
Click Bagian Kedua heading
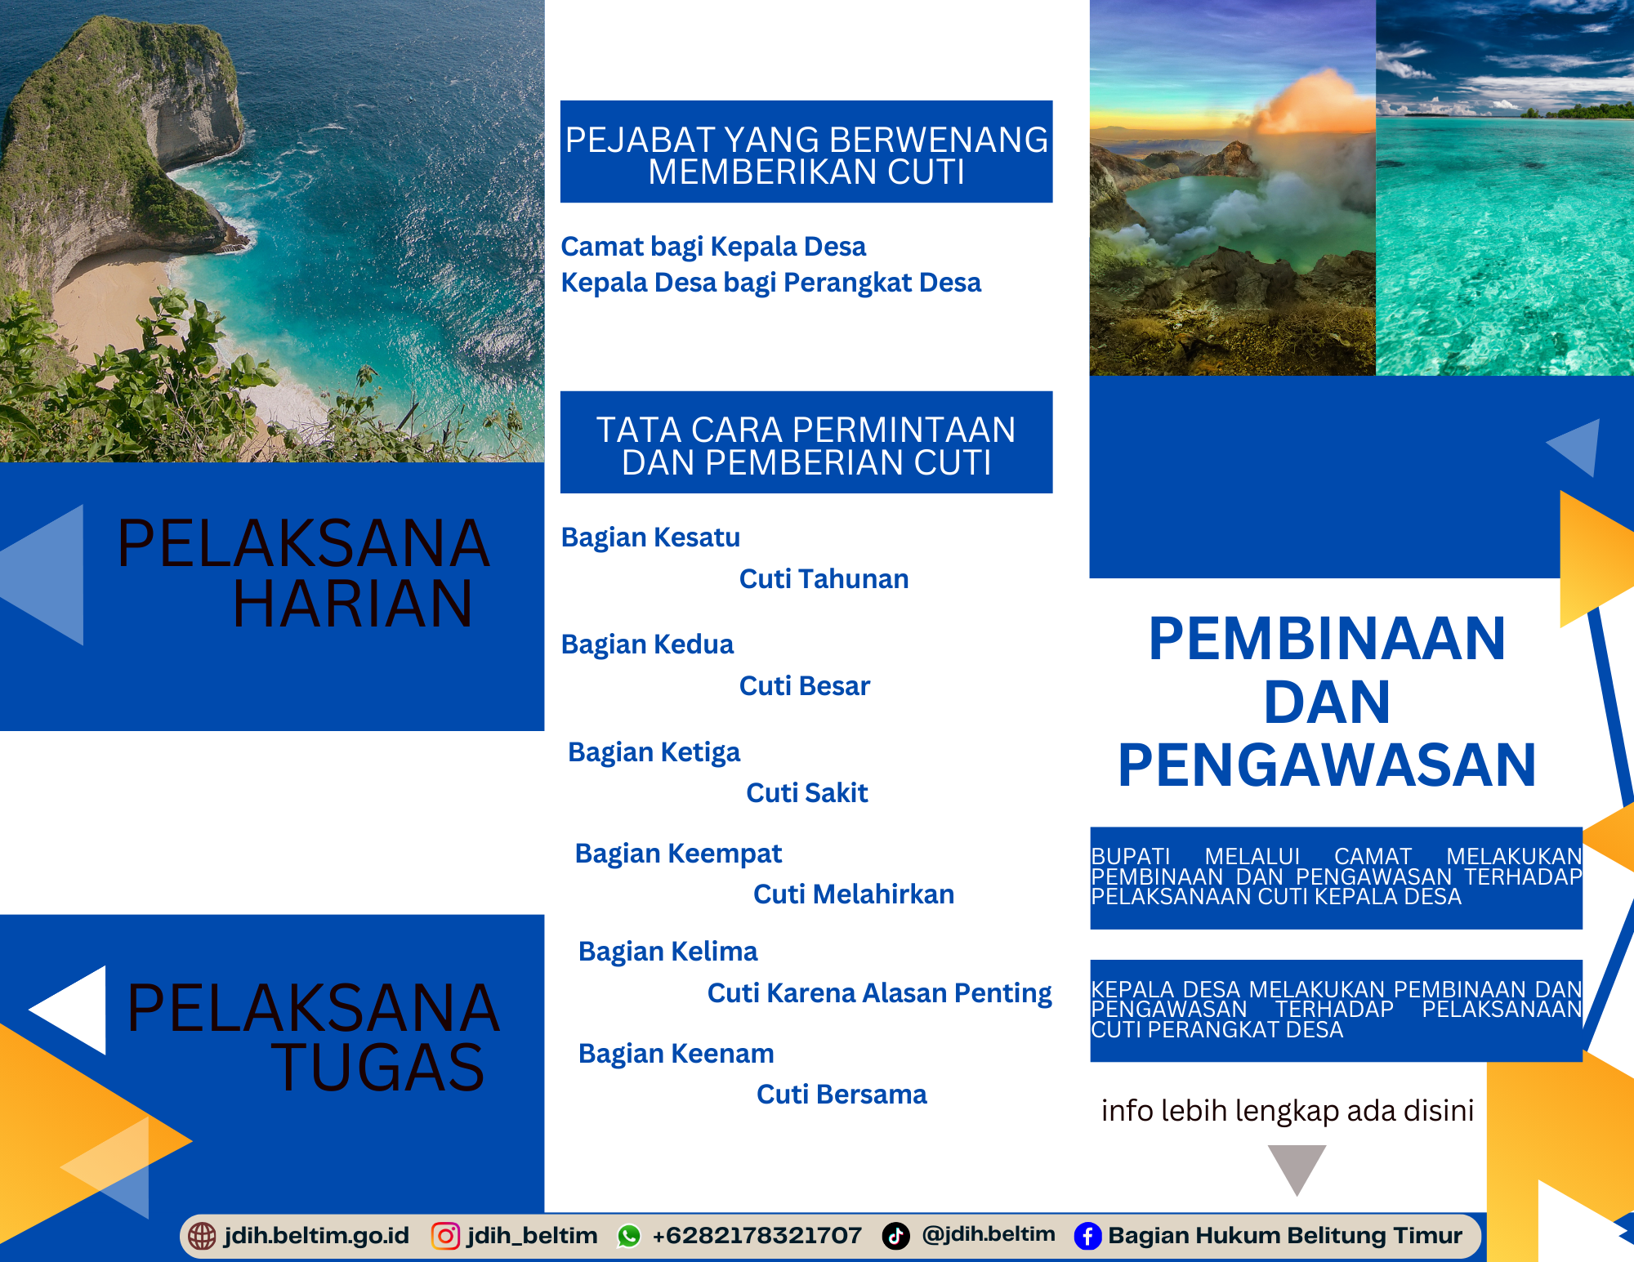(x=647, y=644)
